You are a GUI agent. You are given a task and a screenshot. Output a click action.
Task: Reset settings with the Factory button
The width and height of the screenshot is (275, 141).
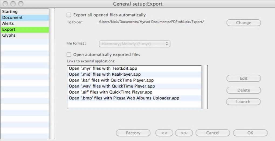pyautogui.click(x=133, y=133)
